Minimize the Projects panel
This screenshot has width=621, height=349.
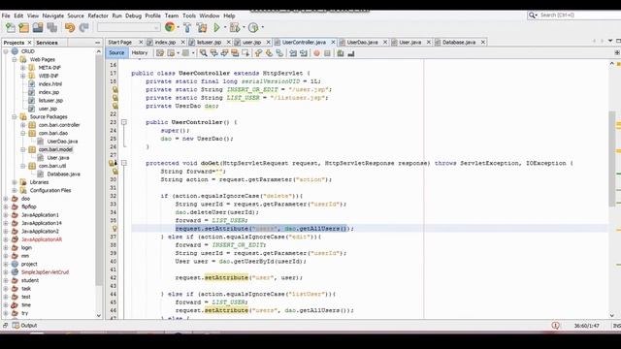pyautogui.click(x=97, y=43)
